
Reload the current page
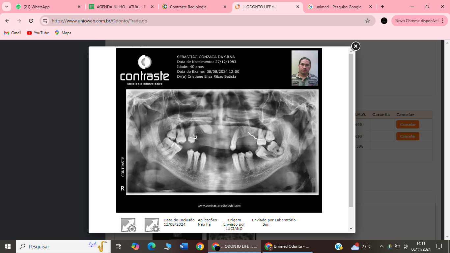[x=31, y=21]
